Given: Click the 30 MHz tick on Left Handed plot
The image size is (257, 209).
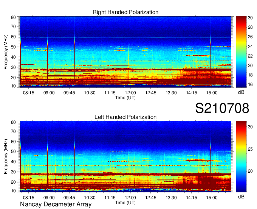Looking at the screenshot, I should point(13,172).
